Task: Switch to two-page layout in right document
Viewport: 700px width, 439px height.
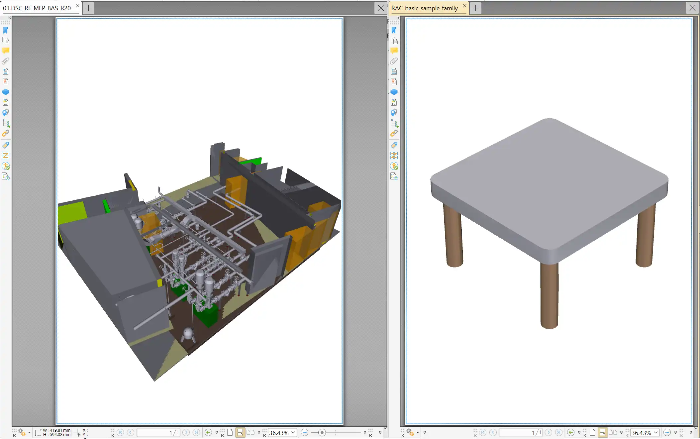Action: (x=613, y=432)
